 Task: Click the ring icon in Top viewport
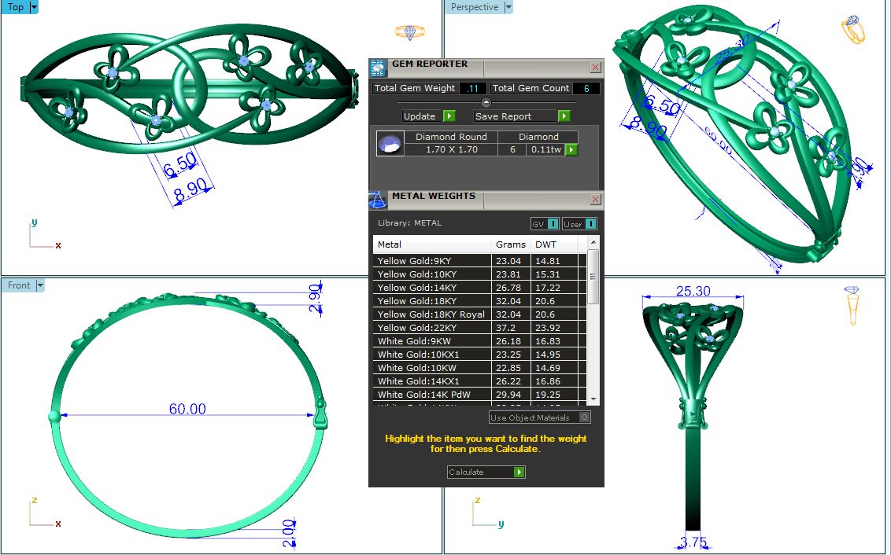click(x=409, y=32)
